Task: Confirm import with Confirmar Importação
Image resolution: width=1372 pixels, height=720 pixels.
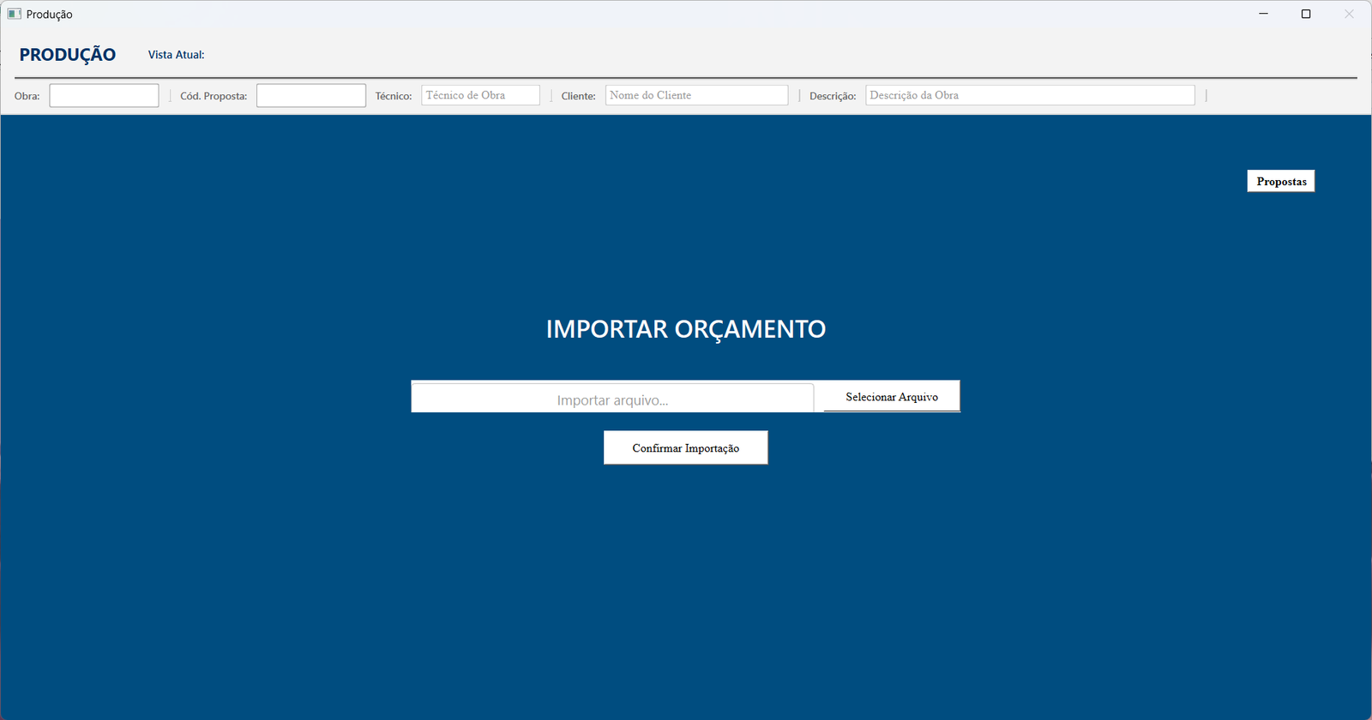Action: click(x=686, y=447)
